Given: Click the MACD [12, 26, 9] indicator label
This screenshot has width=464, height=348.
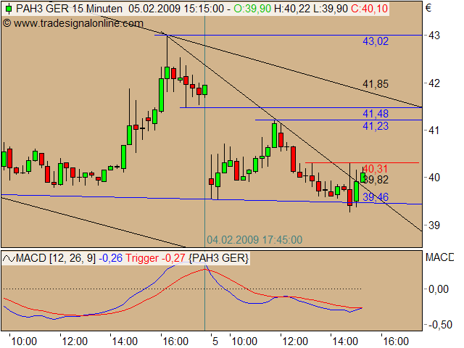Looking at the screenshot, I should tap(57, 258).
